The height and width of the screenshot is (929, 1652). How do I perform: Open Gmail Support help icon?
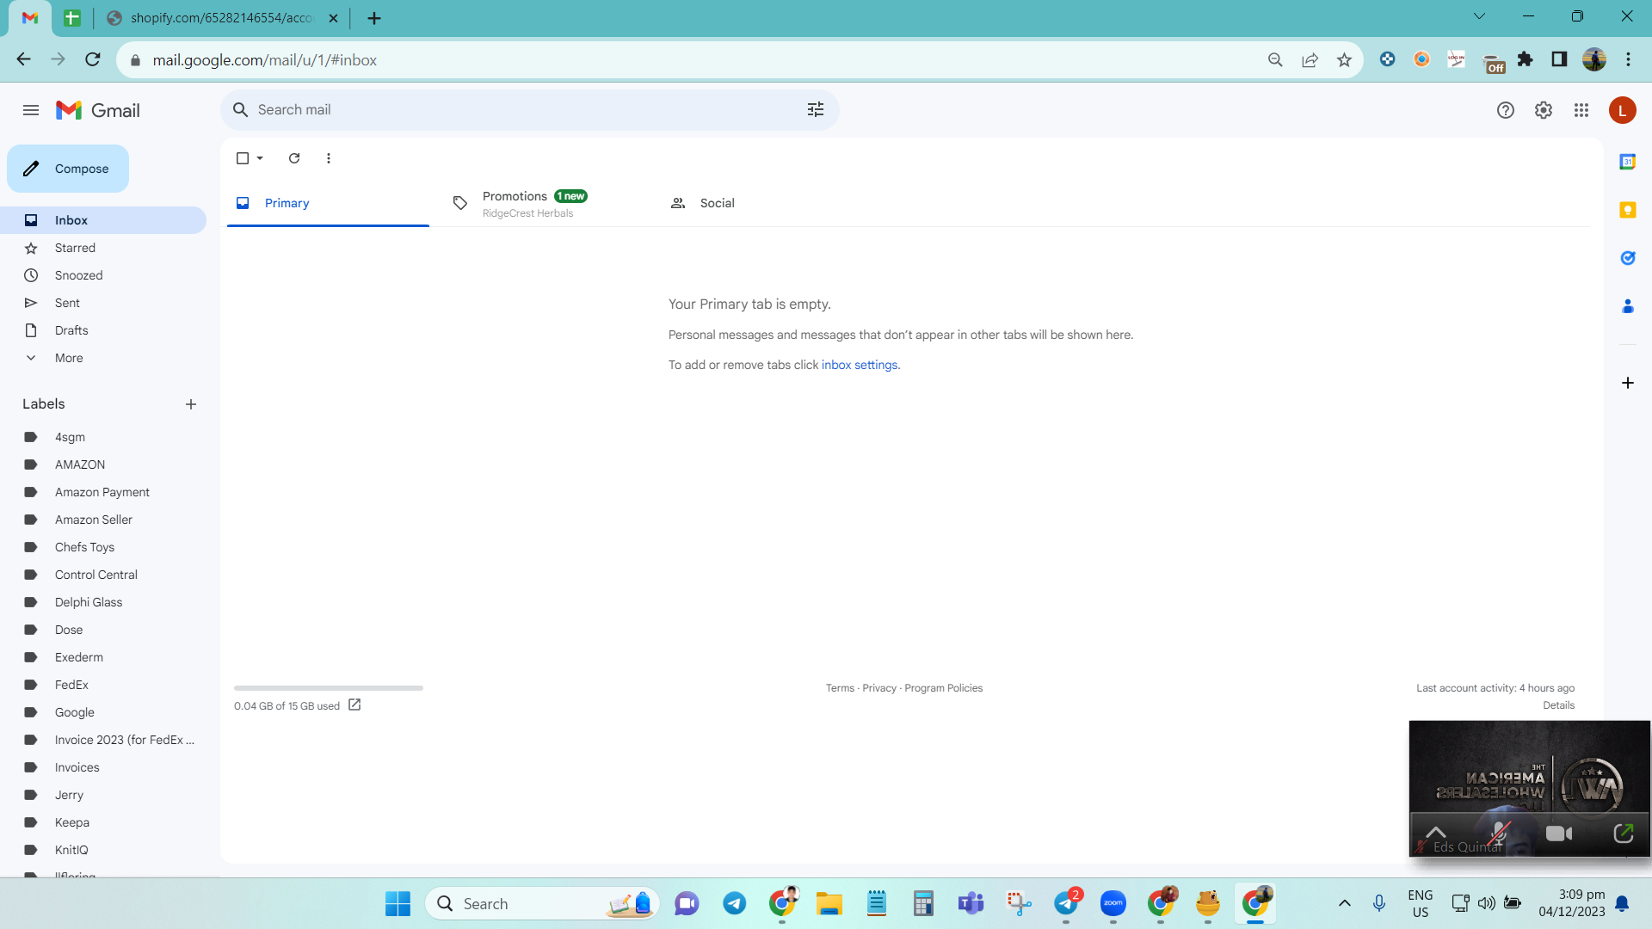pos(1505,110)
